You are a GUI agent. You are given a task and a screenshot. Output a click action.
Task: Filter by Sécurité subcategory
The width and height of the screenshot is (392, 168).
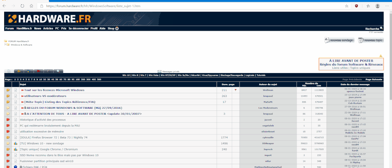pyautogui.click(x=196, y=75)
